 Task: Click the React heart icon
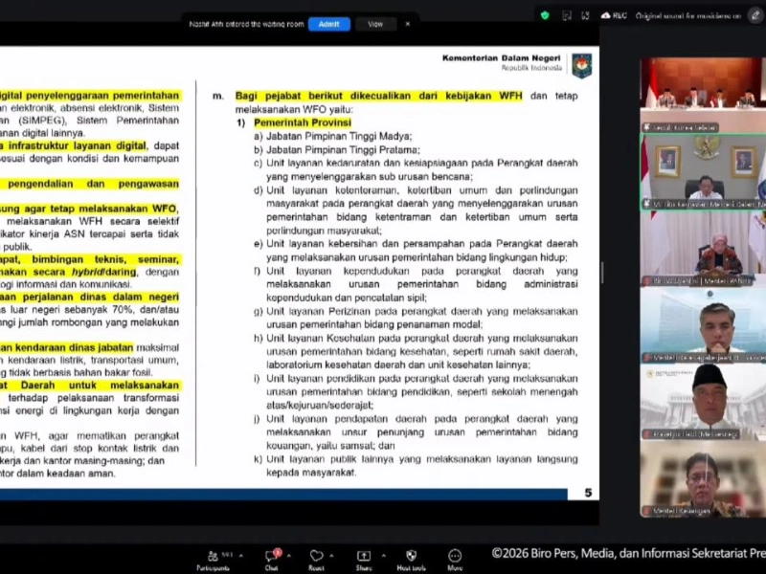[x=316, y=557]
